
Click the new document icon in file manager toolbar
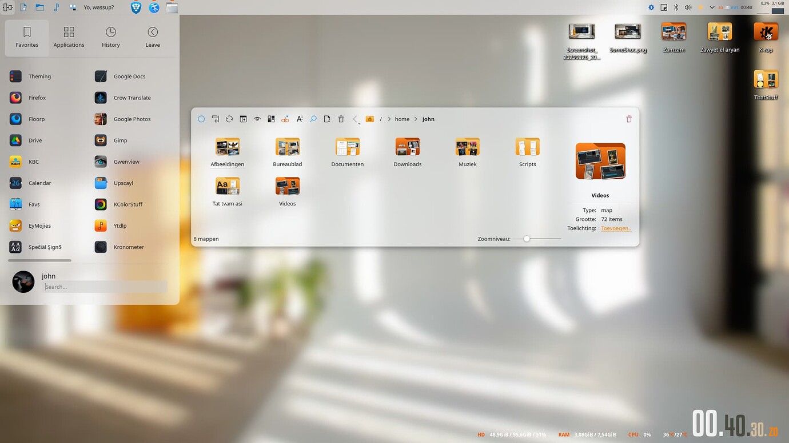point(327,119)
